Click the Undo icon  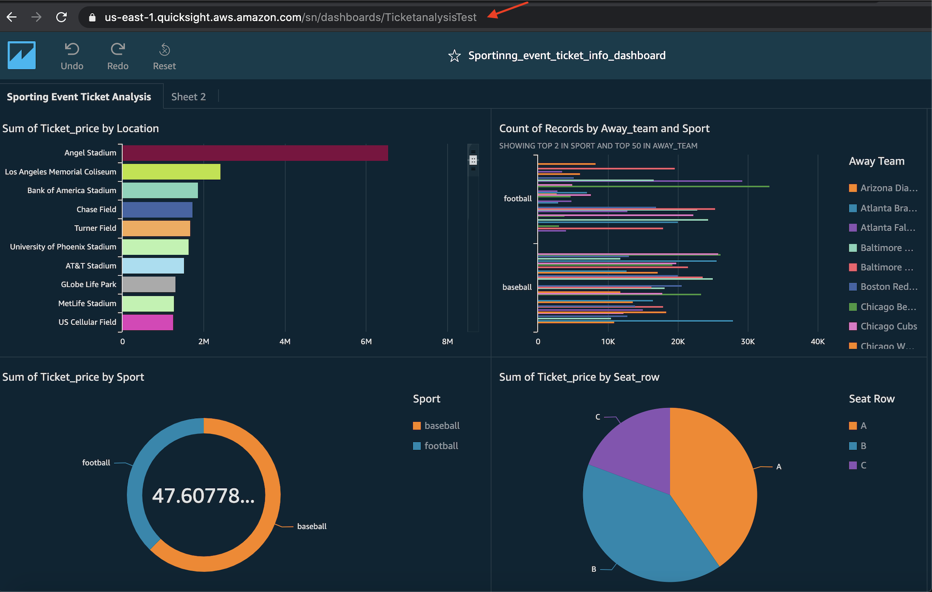click(72, 49)
